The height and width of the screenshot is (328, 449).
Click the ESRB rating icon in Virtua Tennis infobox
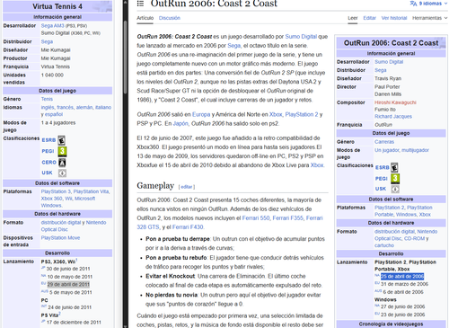point(61,140)
